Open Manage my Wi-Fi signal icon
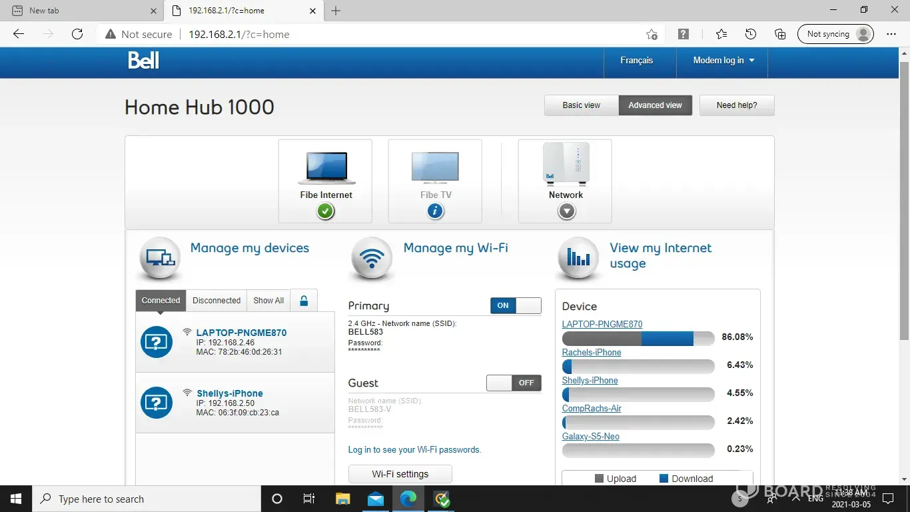The height and width of the screenshot is (512, 910). tap(372, 257)
